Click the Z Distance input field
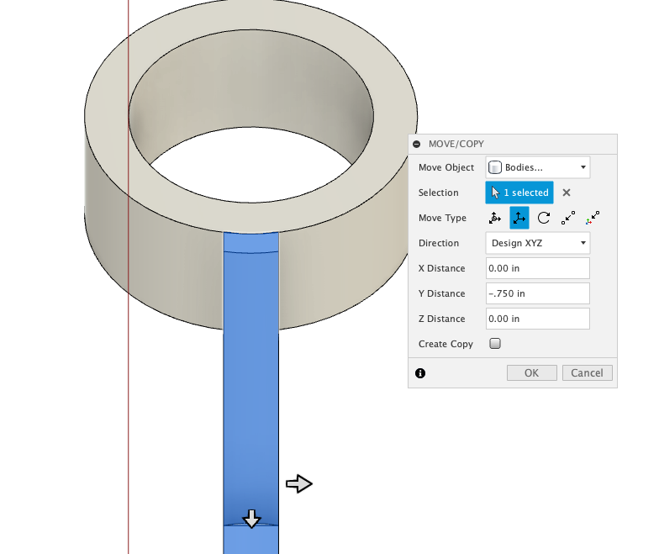 tap(538, 319)
